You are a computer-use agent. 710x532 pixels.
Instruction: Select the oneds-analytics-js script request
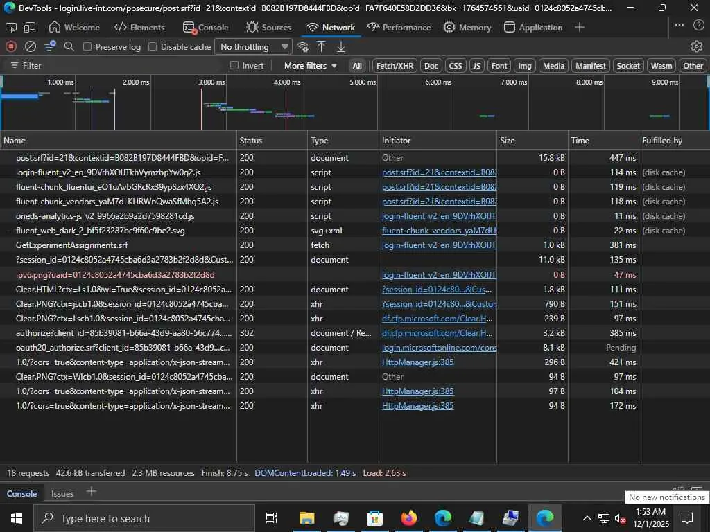click(x=105, y=216)
